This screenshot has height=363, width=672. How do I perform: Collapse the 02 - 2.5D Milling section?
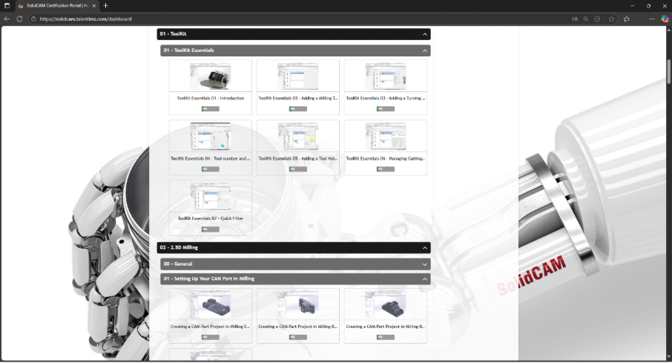(424, 247)
